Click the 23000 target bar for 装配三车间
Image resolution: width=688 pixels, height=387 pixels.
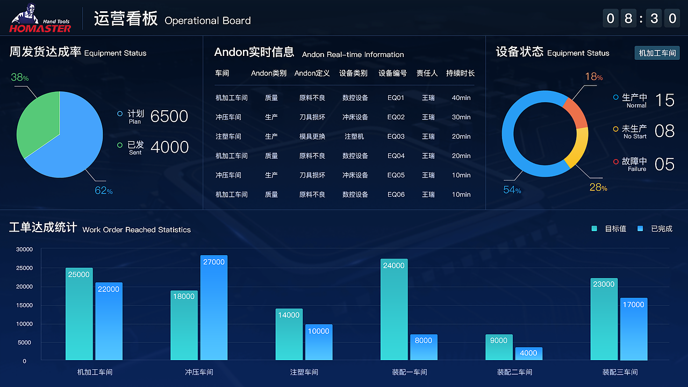604,319
